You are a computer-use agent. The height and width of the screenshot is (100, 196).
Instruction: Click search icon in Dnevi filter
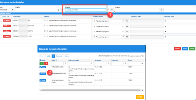pos(142,63)
